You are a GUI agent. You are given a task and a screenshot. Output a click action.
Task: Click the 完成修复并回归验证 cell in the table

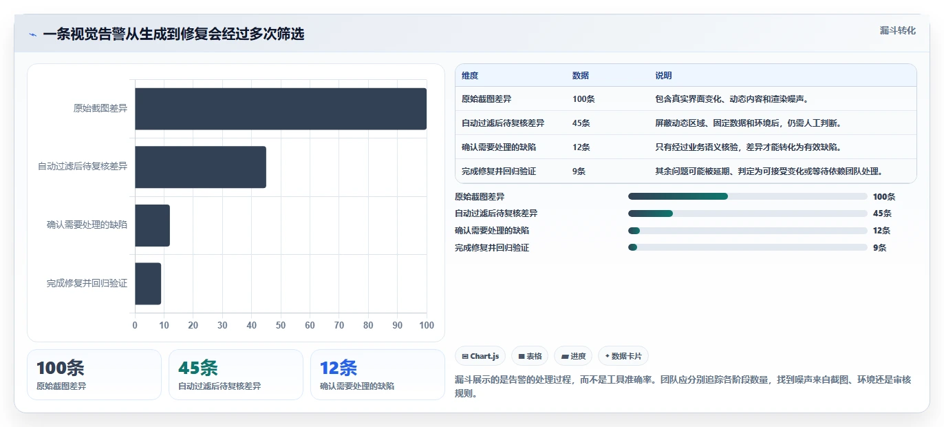[499, 171]
